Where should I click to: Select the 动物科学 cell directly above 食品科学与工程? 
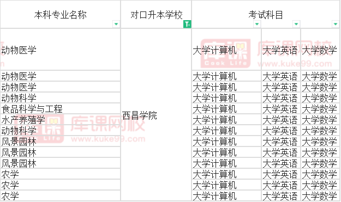coord(60,97)
